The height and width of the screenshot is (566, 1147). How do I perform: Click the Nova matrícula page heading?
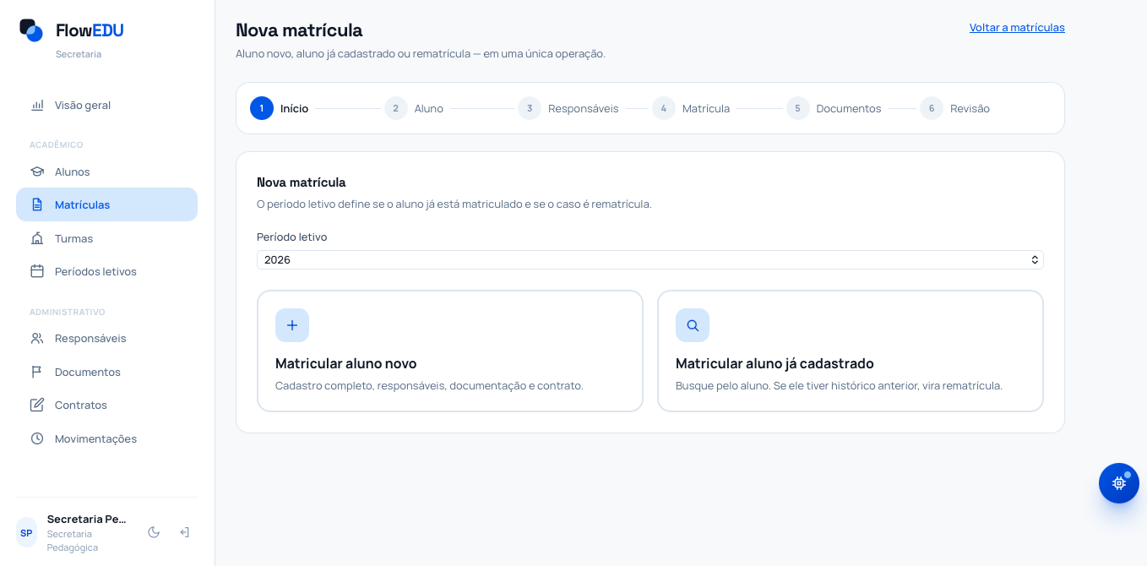point(299,30)
